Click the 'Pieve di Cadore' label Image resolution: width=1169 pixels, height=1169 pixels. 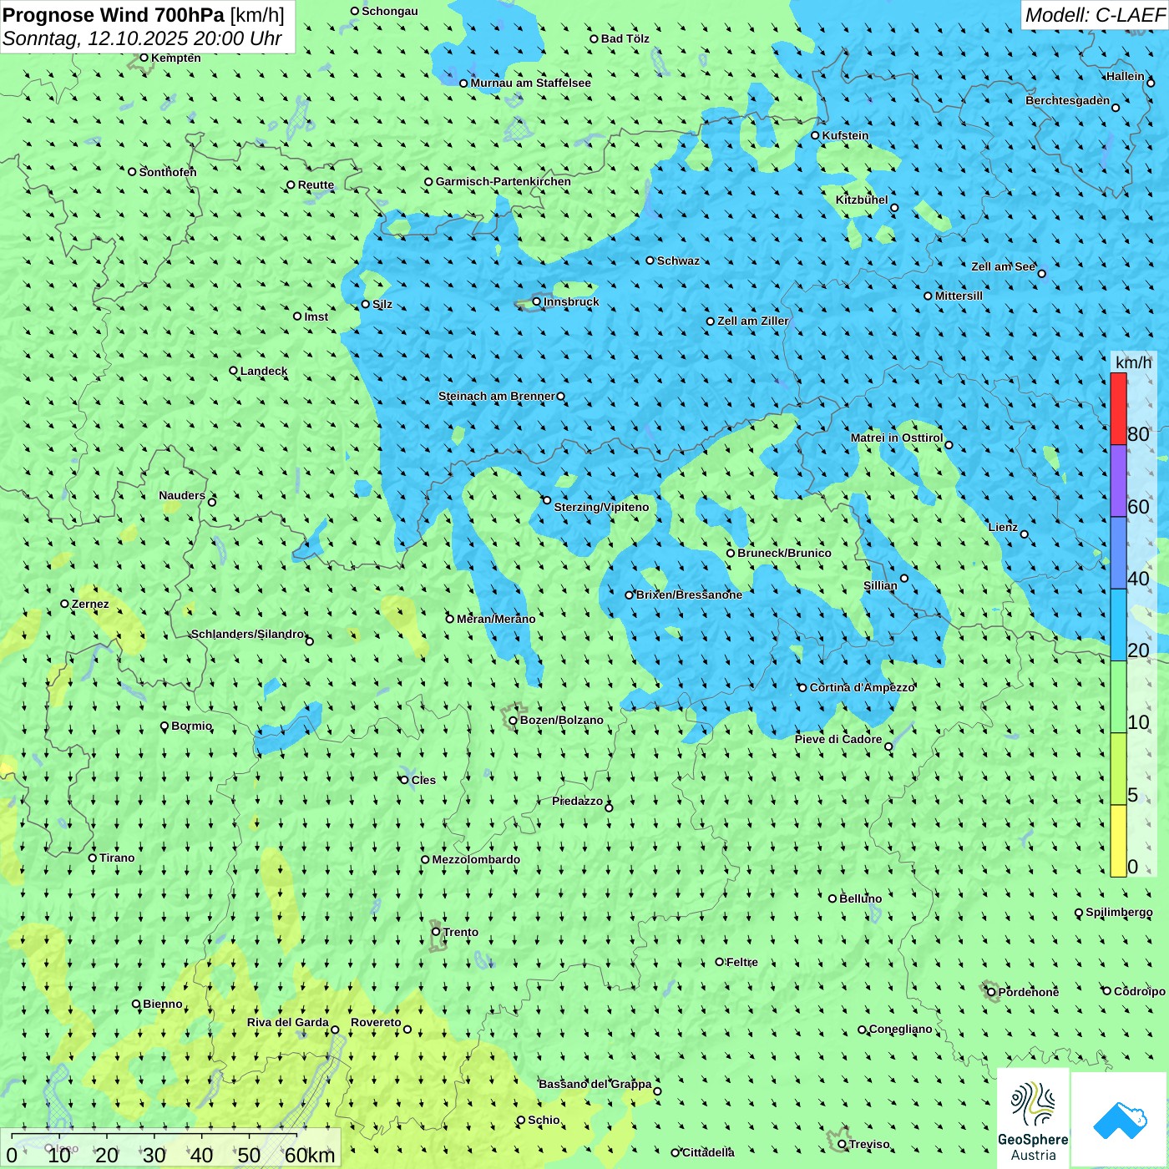[838, 739]
